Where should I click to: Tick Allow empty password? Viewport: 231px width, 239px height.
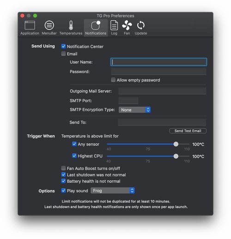(x=113, y=80)
